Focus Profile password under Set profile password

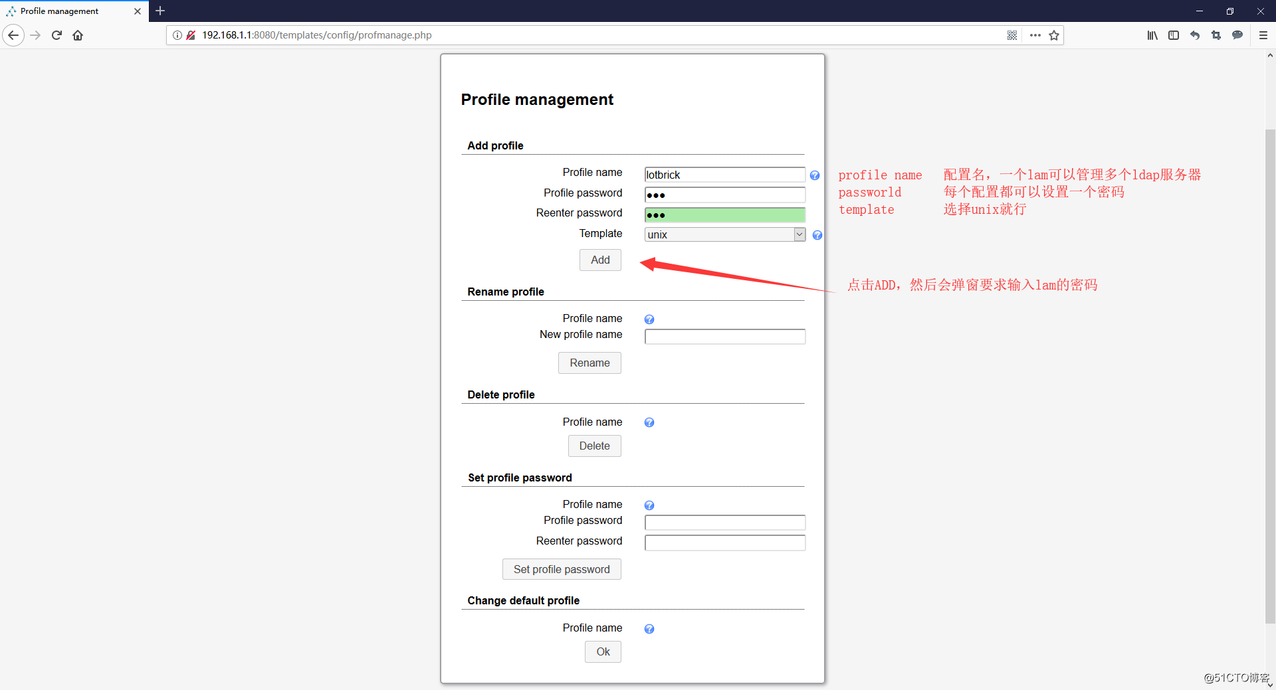[725, 523]
